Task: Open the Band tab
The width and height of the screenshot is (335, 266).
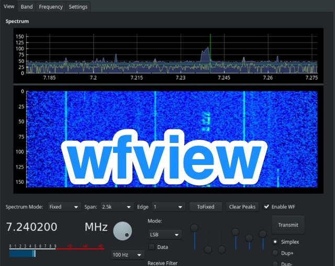Action: click(x=27, y=7)
